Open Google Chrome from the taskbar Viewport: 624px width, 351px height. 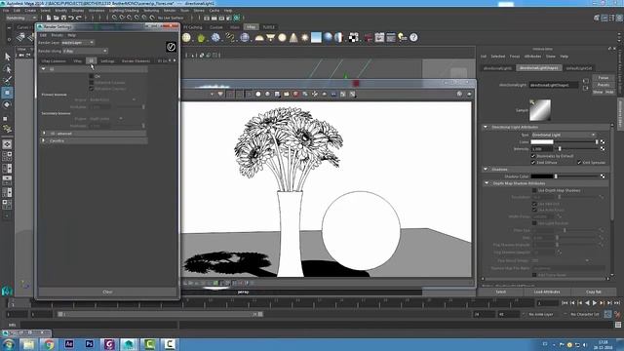pos(49,344)
